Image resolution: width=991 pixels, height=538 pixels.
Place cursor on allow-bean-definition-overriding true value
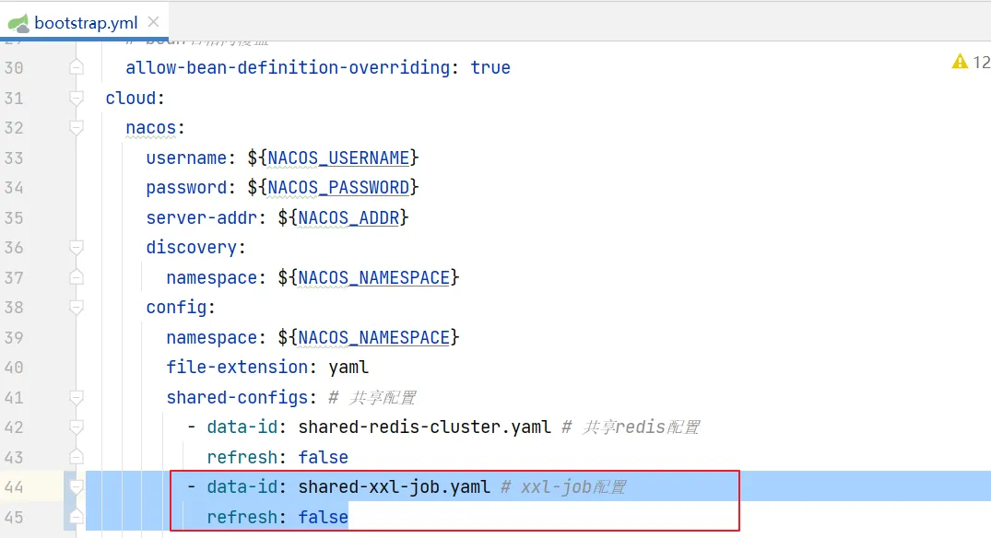coord(490,67)
